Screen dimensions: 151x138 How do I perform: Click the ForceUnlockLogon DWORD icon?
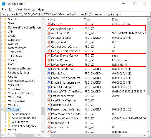pyautogui.click(x=49, y=87)
